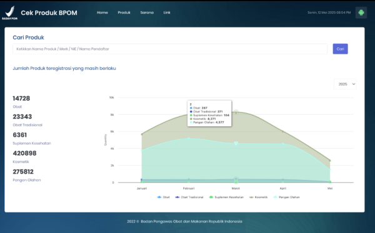Hide Pangan Olahan series via legend
Image resolution: width=375 pixels, height=233 pixels.
(286, 197)
